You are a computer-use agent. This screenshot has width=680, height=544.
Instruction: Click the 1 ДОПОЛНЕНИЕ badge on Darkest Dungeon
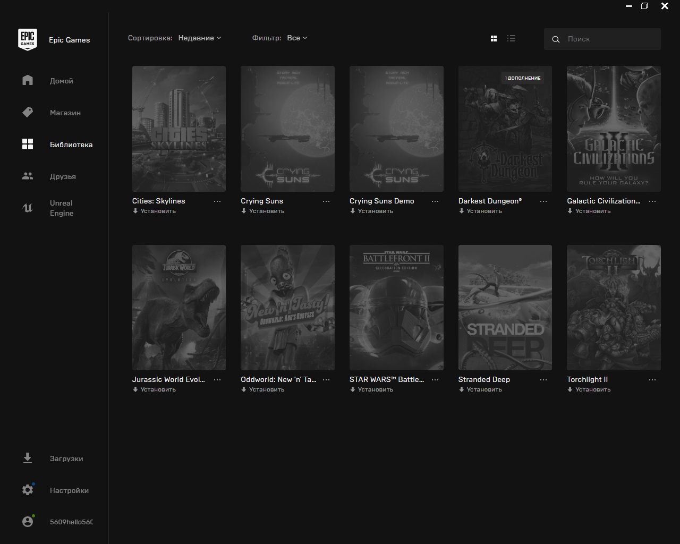point(523,78)
